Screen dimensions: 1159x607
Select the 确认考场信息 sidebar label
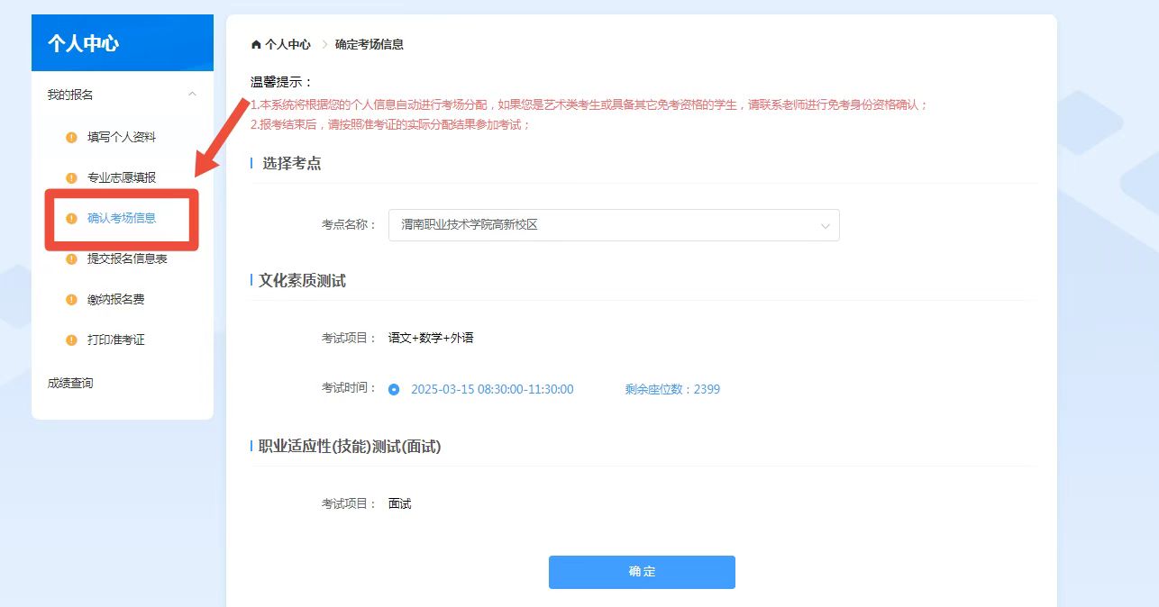(x=122, y=219)
